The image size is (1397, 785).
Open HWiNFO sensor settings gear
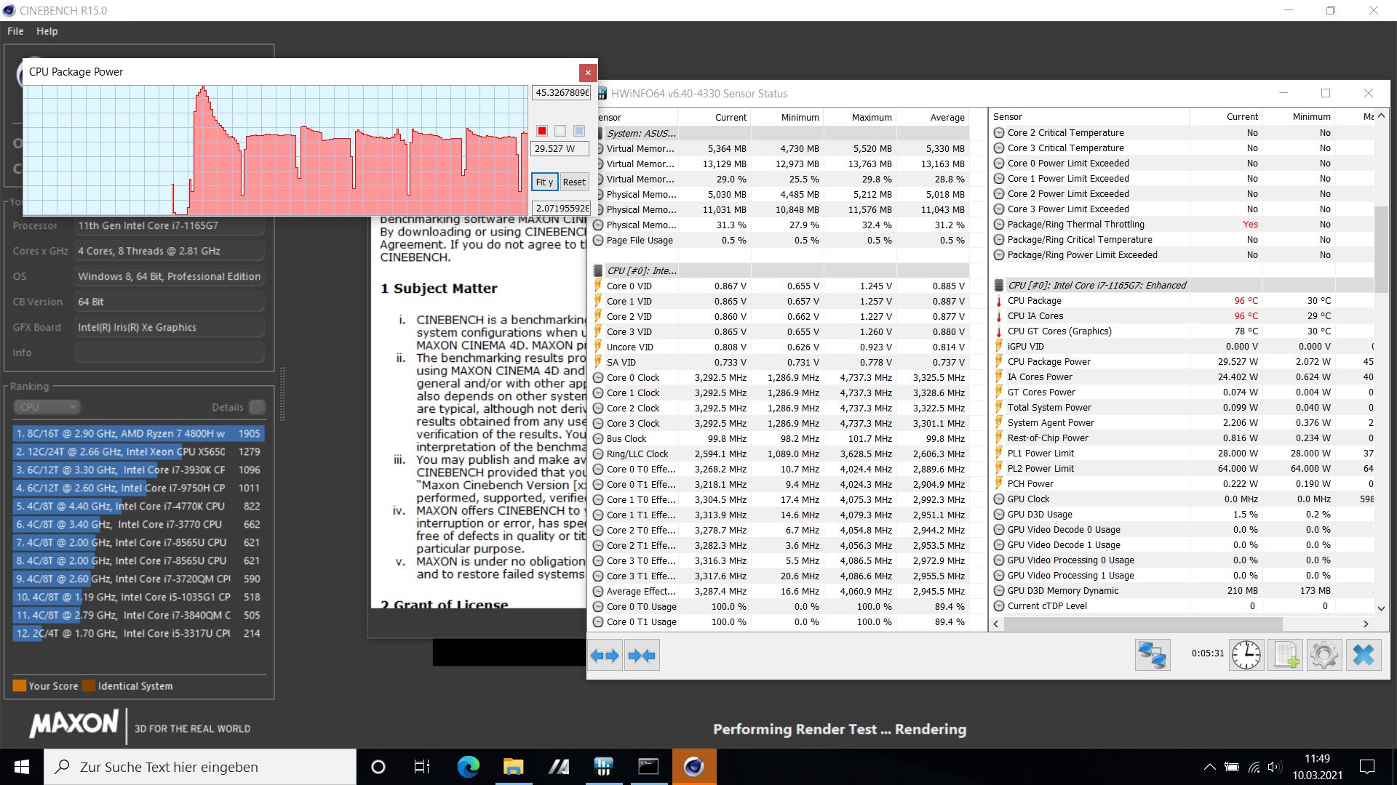[1324, 655]
